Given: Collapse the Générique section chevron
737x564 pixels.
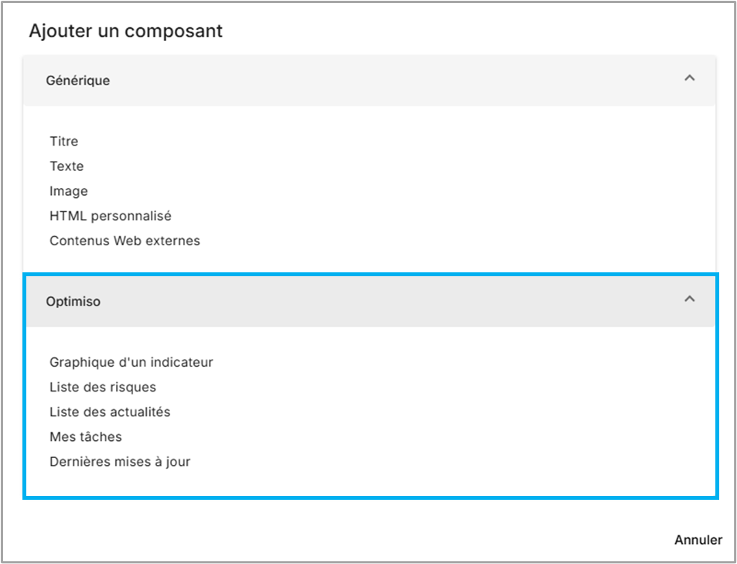Looking at the screenshot, I should [690, 78].
